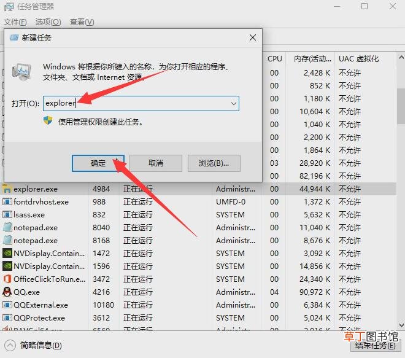Sort by the CPU column header
405x358 pixels.
pos(274,59)
